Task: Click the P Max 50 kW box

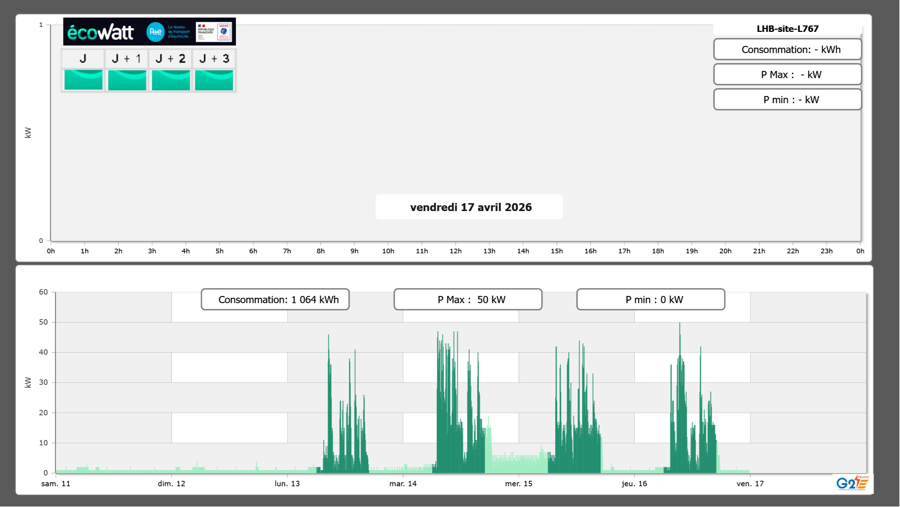Action: tap(468, 300)
